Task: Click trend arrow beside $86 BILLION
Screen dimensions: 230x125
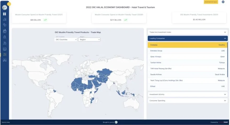Action: pyautogui.click(x=45, y=20)
